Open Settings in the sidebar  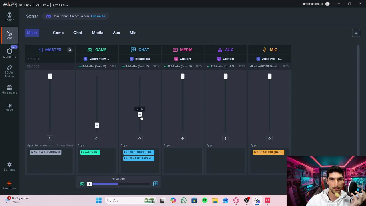coord(9,167)
